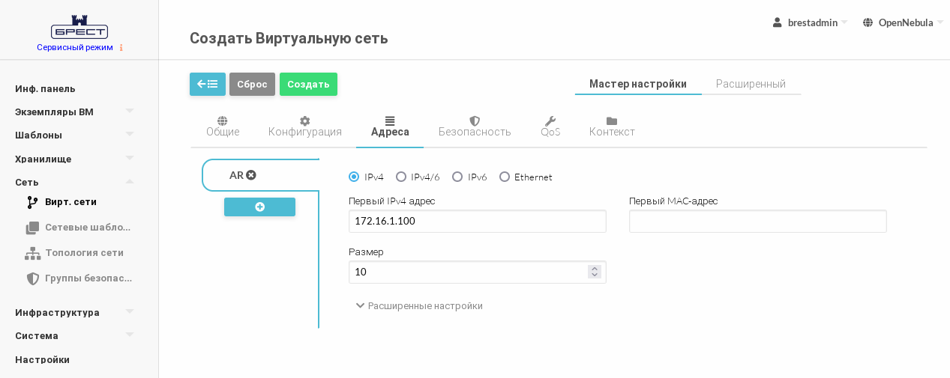This screenshot has height=378, width=950.
Task: Click the Размер size stepper arrows
Action: pyautogui.click(x=595, y=272)
